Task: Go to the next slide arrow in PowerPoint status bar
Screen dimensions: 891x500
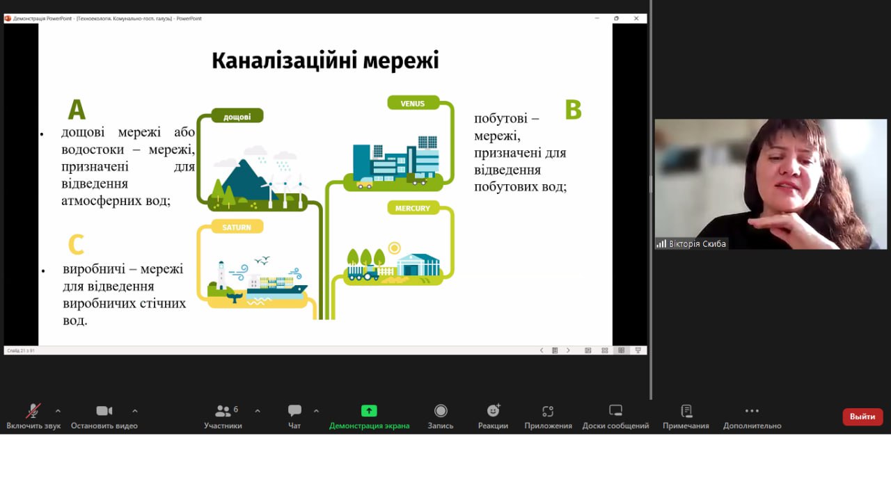Action: pyautogui.click(x=568, y=350)
